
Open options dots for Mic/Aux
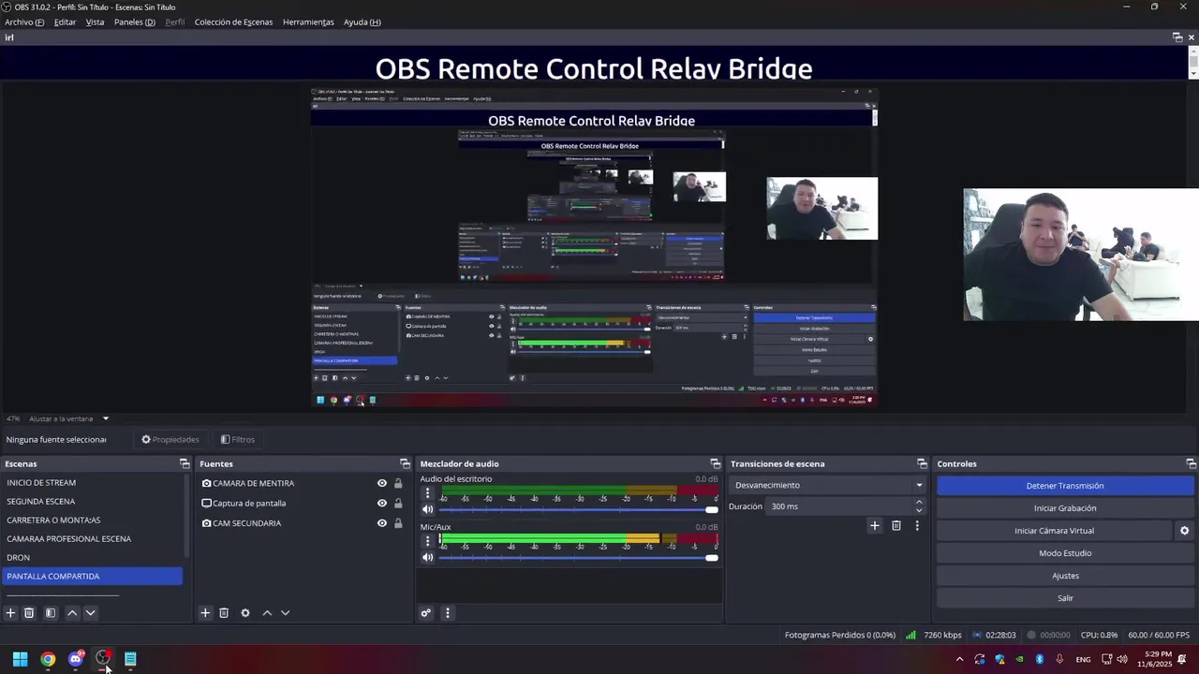[x=428, y=540]
